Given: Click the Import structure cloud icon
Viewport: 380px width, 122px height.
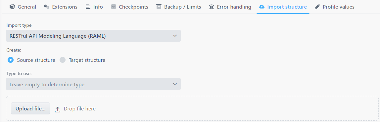Looking at the screenshot, I should coord(262,7).
